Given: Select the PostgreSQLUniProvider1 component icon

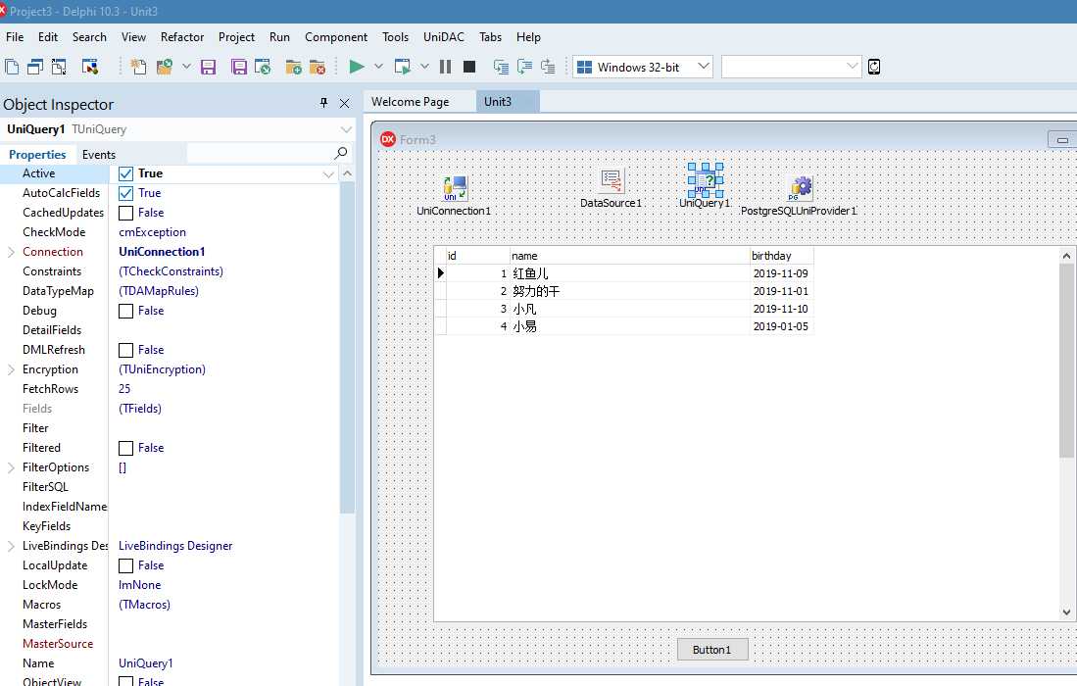Looking at the screenshot, I should point(801,187).
